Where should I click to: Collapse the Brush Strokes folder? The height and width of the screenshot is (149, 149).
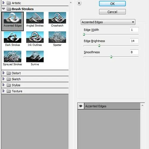tap(4, 9)
